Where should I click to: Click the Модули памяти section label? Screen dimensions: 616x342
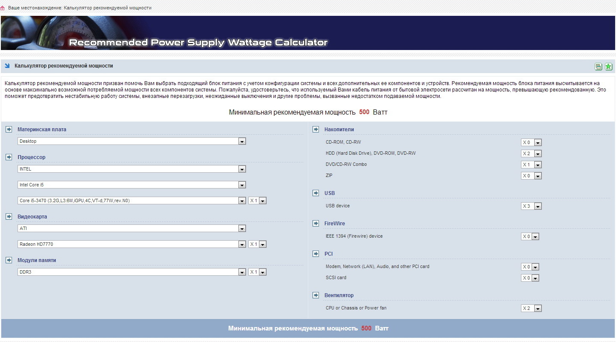(x=37, y=260)
